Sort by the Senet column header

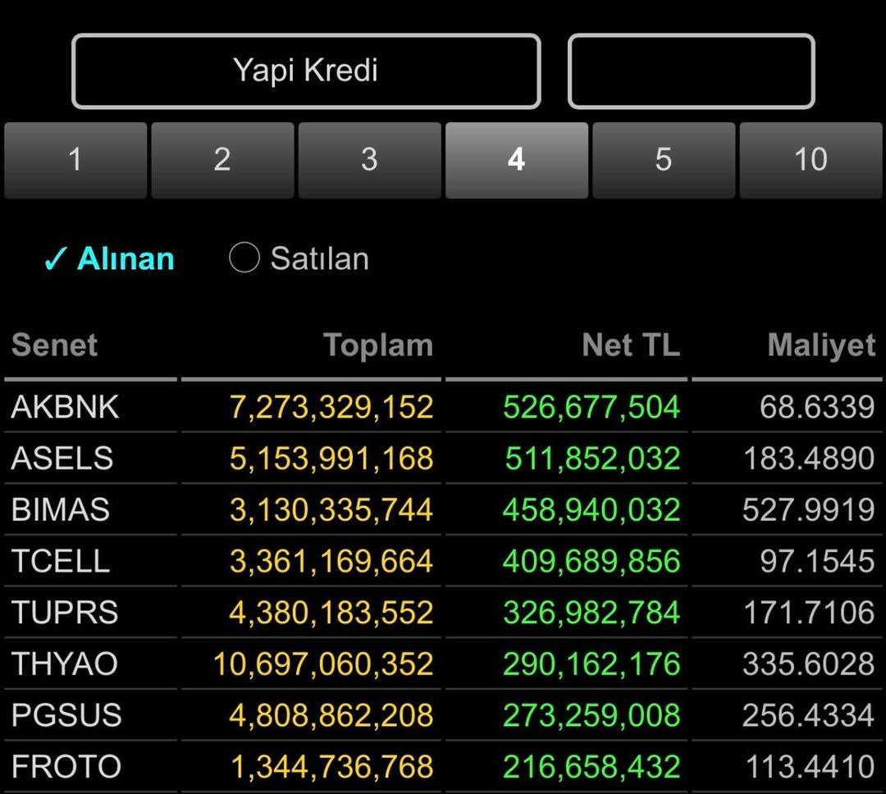pyautogui.click(x=54, y=345)
